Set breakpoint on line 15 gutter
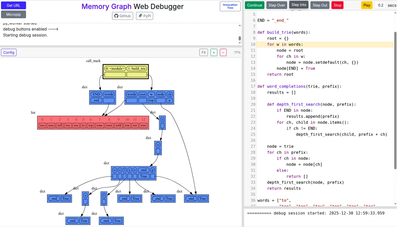This screenshot has height=227, width=397. pos(253,74)
